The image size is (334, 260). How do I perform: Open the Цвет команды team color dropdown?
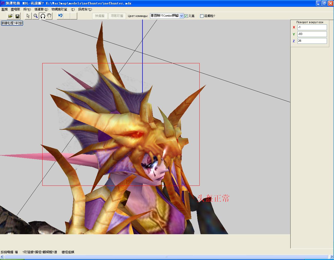[167, 16]
